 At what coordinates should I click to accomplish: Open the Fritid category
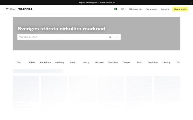point(140,62)
